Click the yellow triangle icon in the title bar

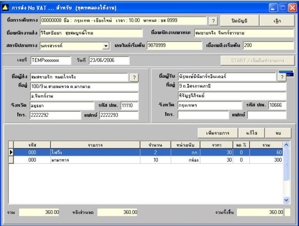[x=5, y=7]
